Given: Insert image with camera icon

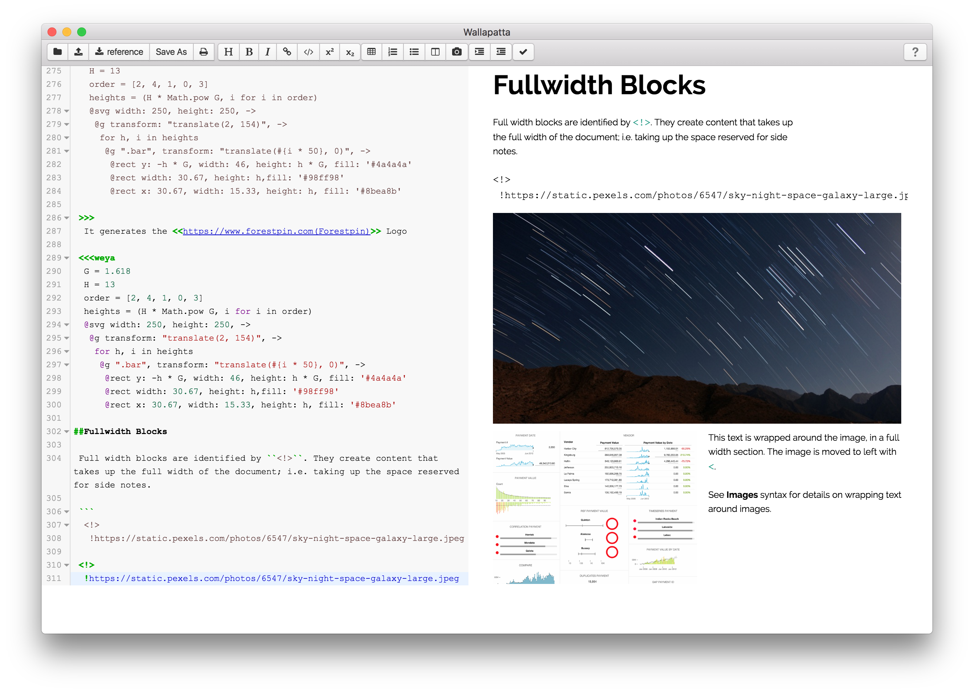Looking at the screenshot, I should (457, 52).
